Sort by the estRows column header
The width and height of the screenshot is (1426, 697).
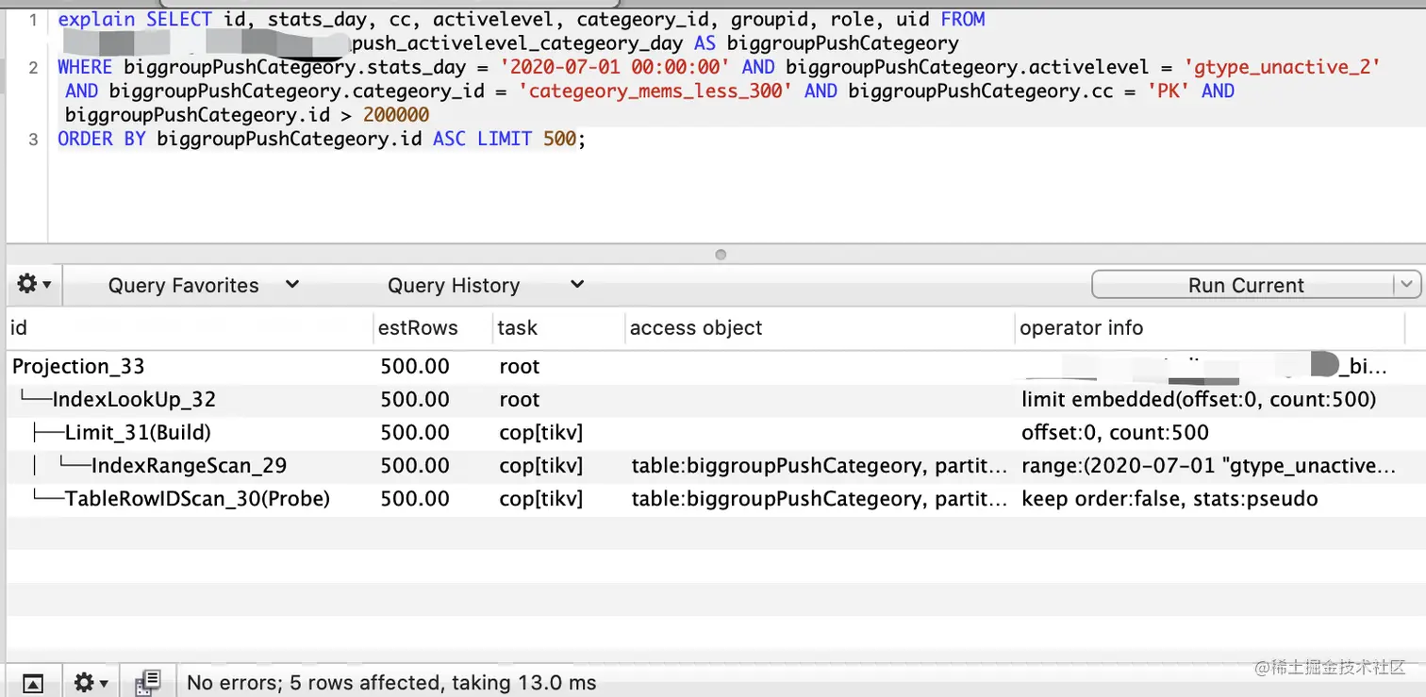(x=419, y=328)
